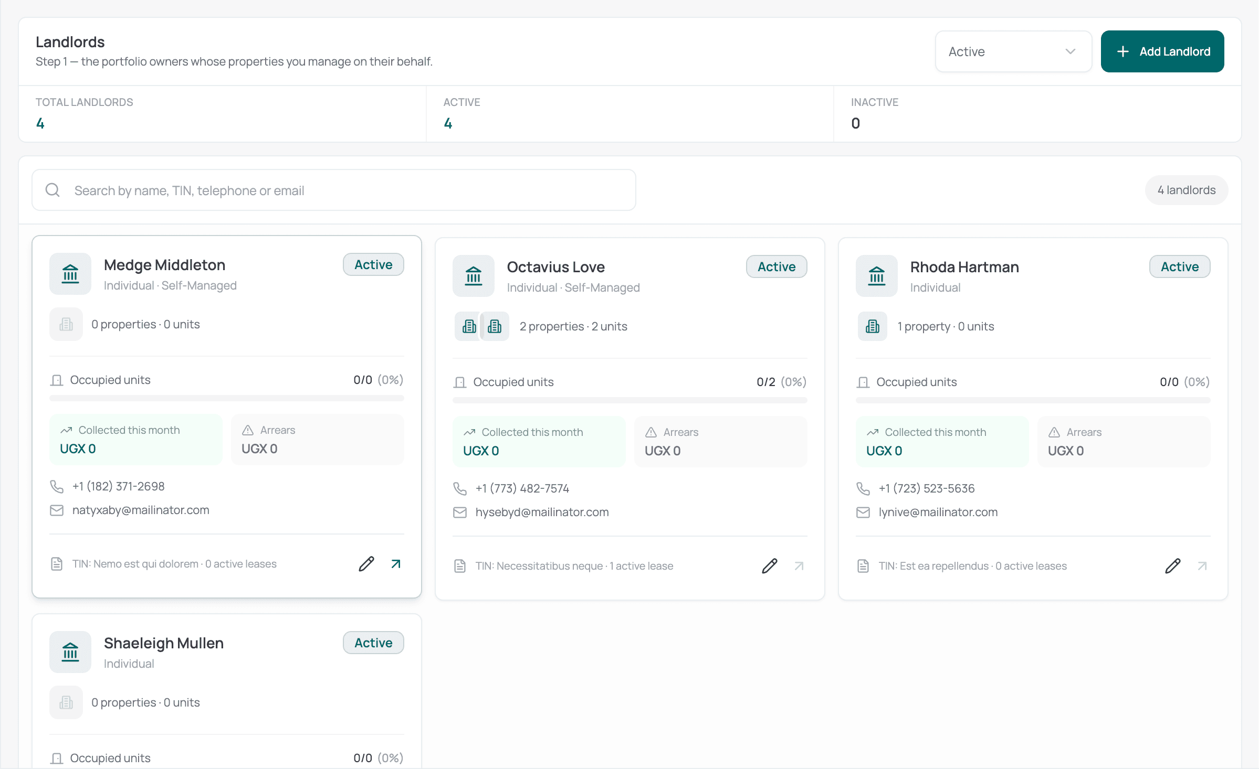
Task: Click the empty building icon on Medge Middleton's card
Action: (x=66, y=324)
